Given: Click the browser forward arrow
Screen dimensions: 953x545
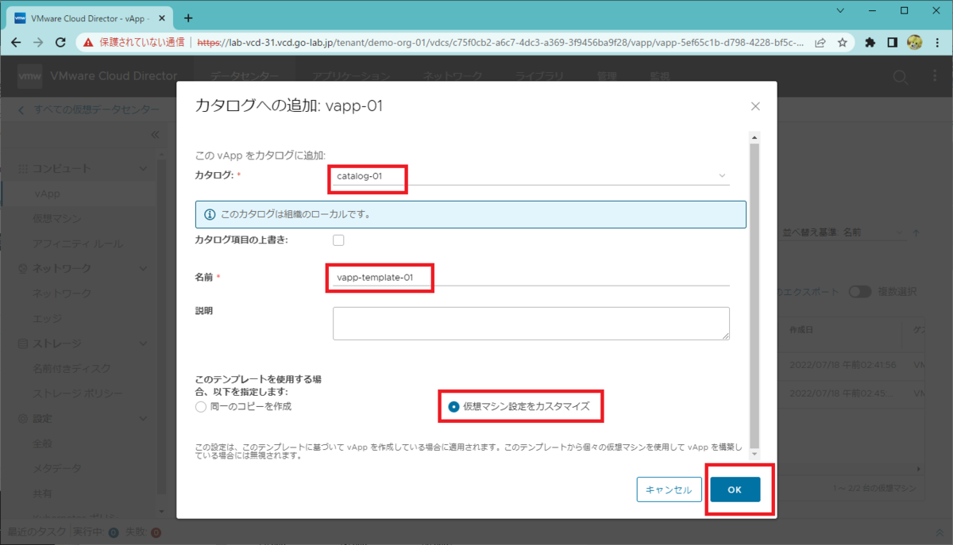Looking at the screenshot, I should 38,42.
